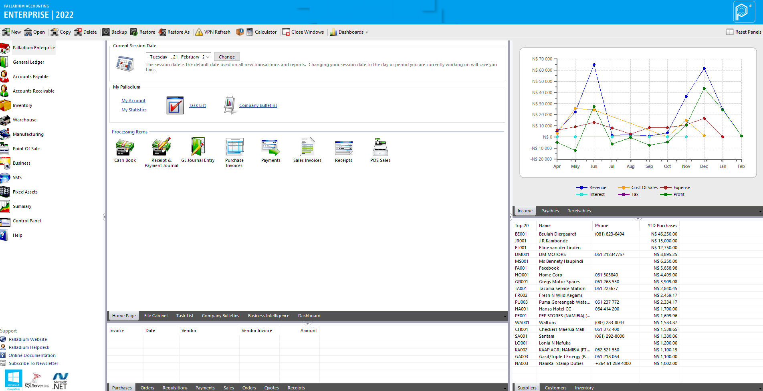Screen dimensions: 763x391
Task: Switch chart to Receivables tab
Action: click(x=579, y=211)
